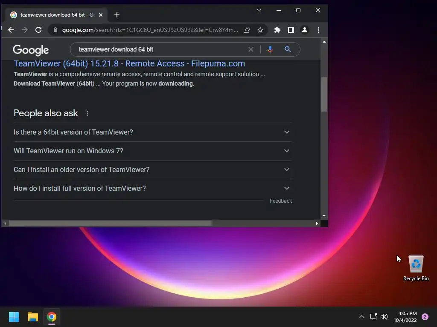The width and height of the screenshot is (437, 327).
Task: Minimize the Chrome window
Action: click(278, 10)
